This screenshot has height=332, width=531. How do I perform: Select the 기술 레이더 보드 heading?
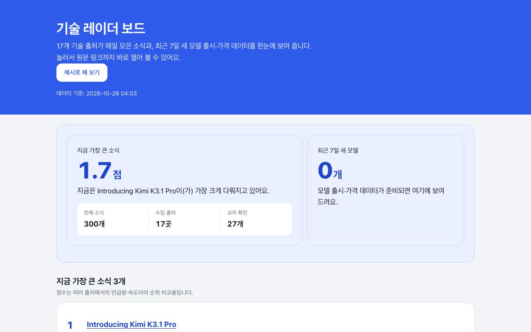tap(101, 28)
